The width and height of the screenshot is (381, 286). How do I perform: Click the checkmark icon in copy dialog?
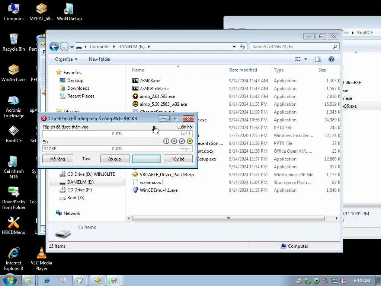[x=182, y=141]
